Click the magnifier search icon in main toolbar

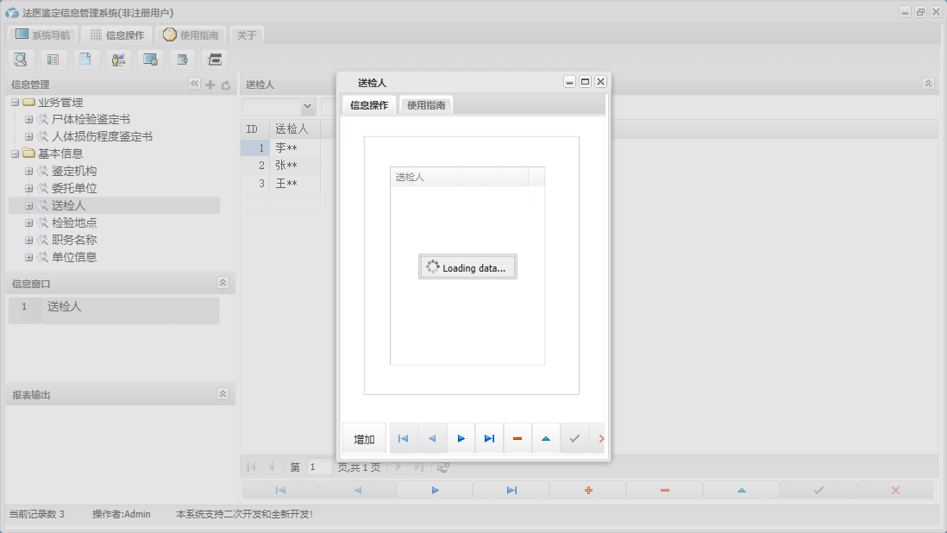click(21, 60)
